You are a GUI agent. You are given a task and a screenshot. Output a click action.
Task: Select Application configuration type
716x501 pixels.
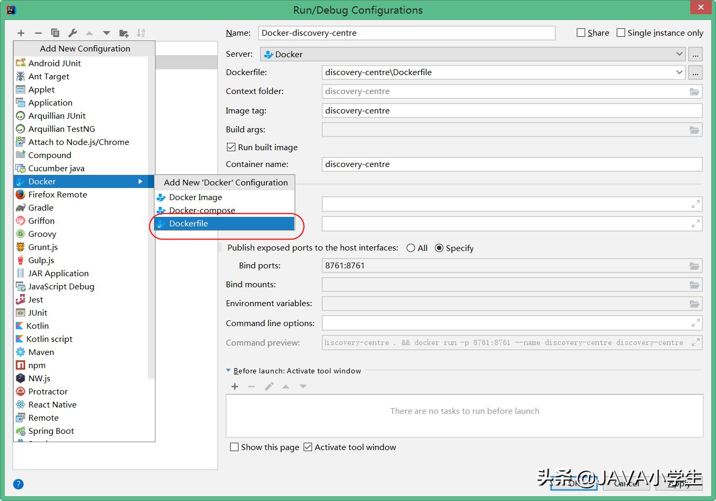[x=81, y=103]
